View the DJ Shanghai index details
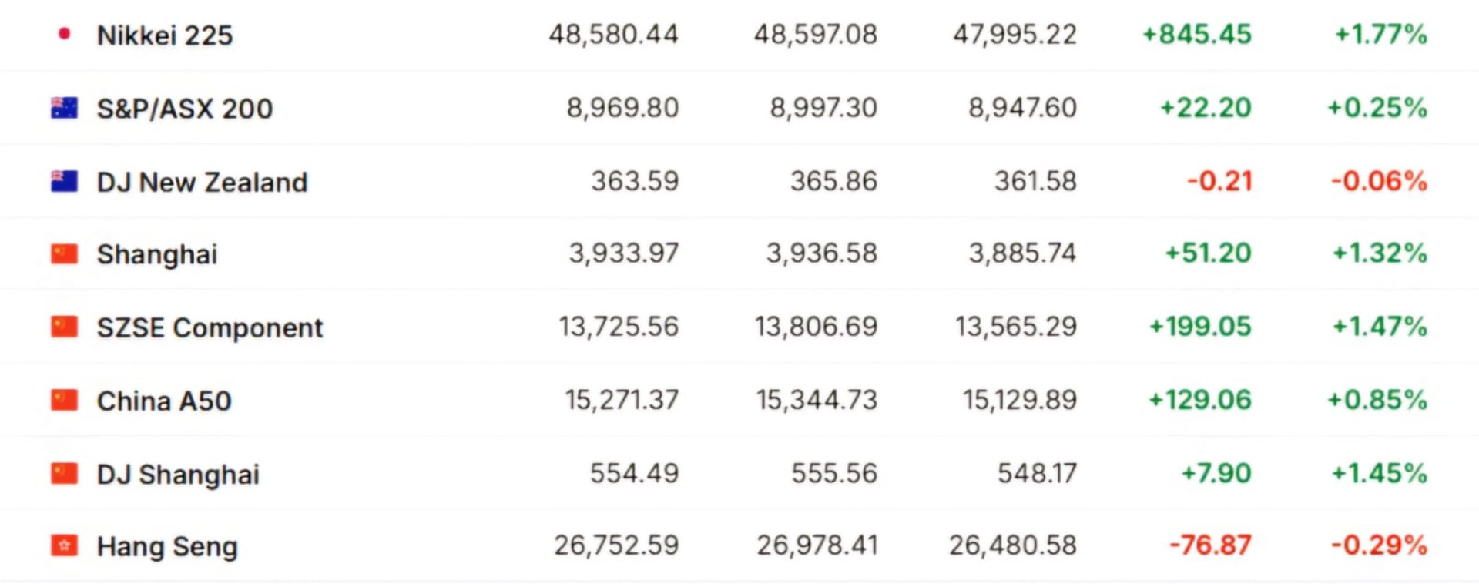 coord(178,475)
